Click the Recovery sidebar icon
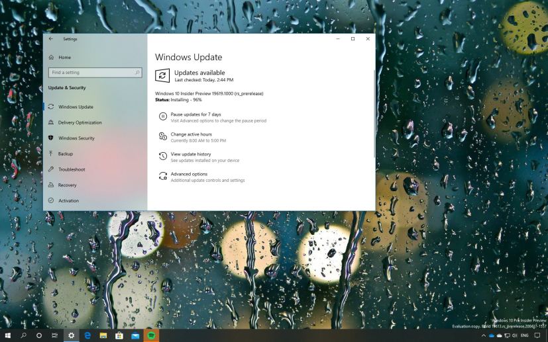This screenshot has width=548, height=342. [51, 185]
